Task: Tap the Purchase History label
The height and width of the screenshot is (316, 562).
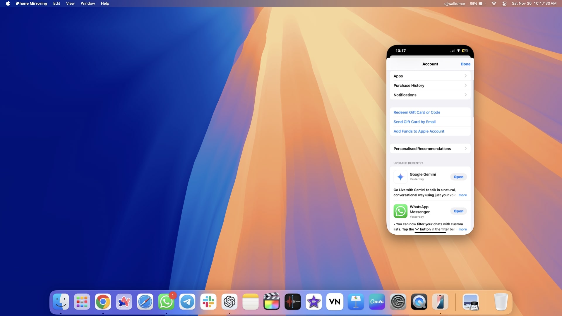Action: click(409, 85)
